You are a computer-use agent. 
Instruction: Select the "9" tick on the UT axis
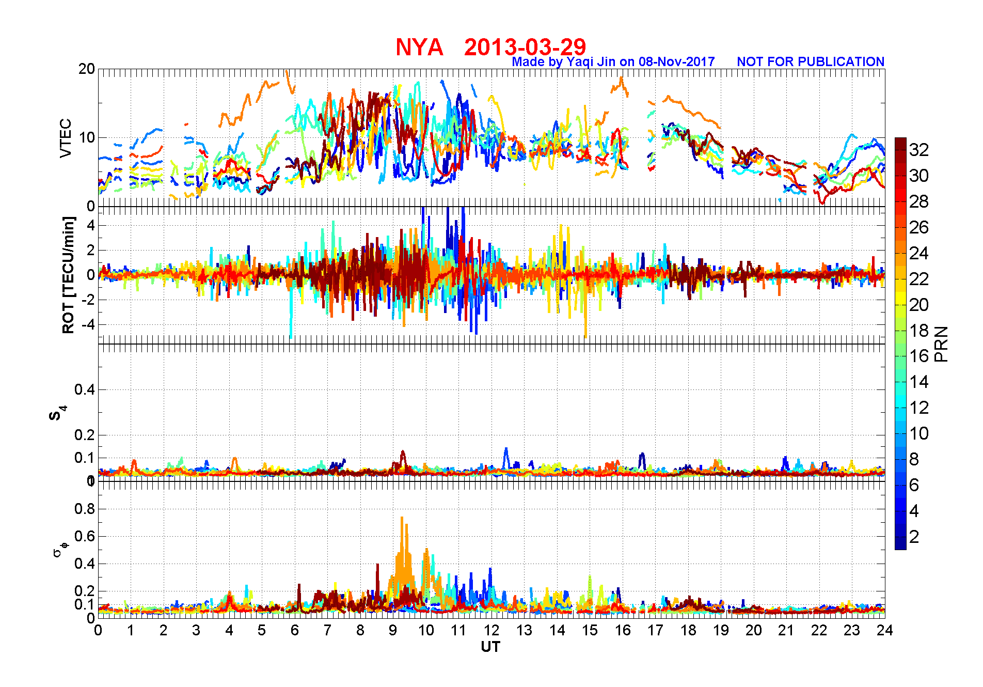pyautogui.click(x=393, y=630)
